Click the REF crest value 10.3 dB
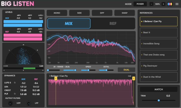Screen dimensions: 181x108 pos(36,90)
